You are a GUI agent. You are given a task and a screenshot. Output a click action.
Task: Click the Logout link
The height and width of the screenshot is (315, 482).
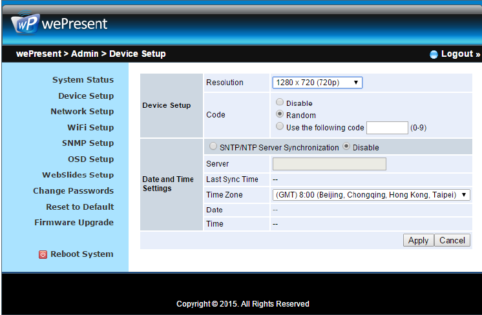tap(461, 54)
